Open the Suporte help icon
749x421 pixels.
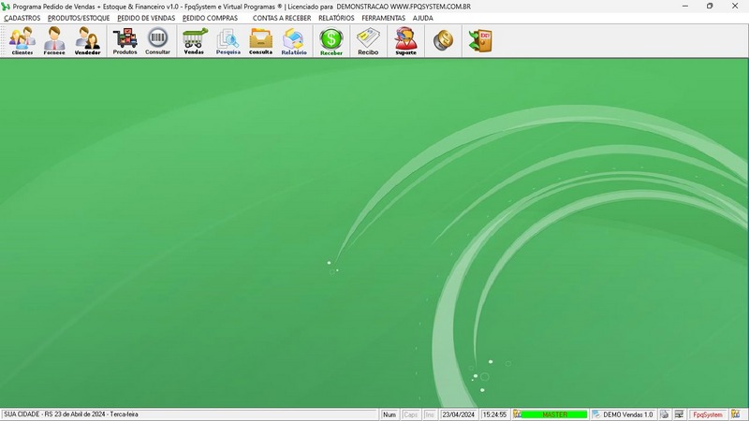coord(405,41)
